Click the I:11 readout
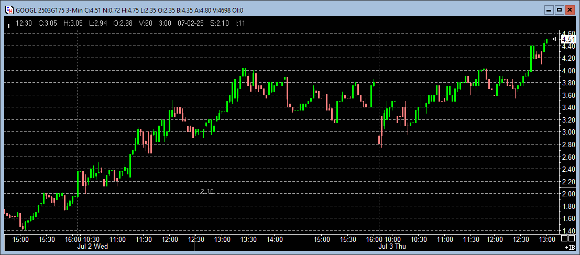580x255 pixels. (x=240, y=23)
